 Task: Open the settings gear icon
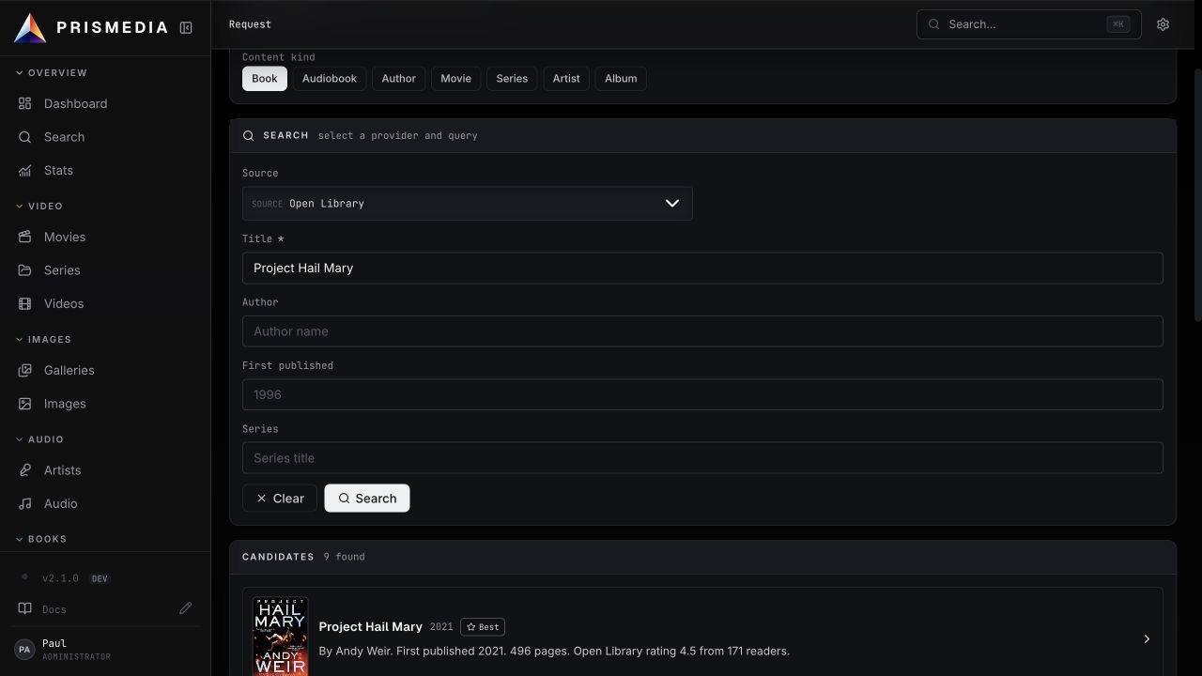pyautogui.click(x=1163, y=24)
